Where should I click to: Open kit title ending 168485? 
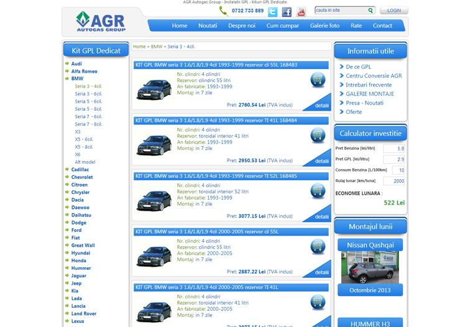coord(216,176)
